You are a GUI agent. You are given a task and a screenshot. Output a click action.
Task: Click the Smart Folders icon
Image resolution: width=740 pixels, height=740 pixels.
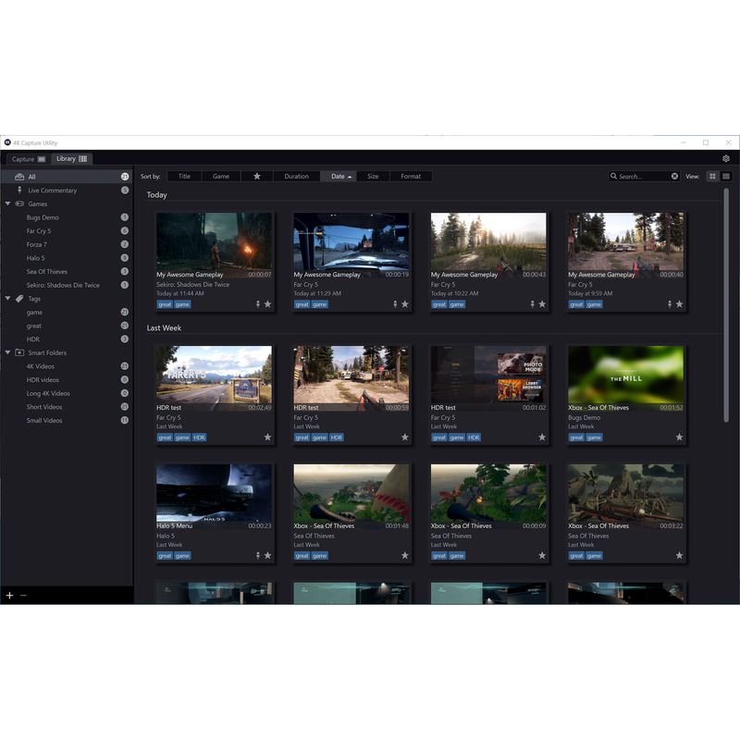[19, 352]
